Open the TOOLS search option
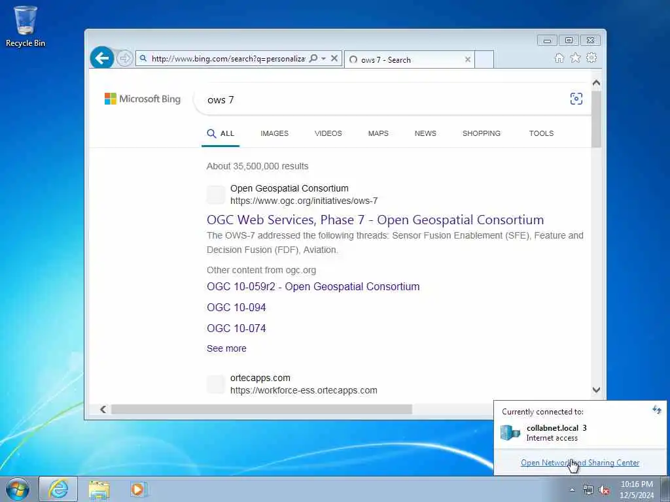 tap(541, 133)
